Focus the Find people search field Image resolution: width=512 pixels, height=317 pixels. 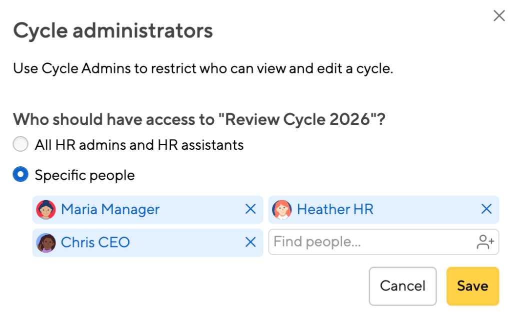(x=370, y=243)
